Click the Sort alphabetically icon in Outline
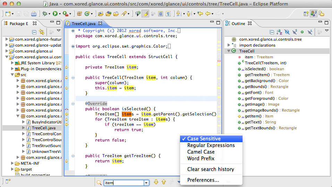This screenshot has width=332, height=187. [x=279, y=32]
